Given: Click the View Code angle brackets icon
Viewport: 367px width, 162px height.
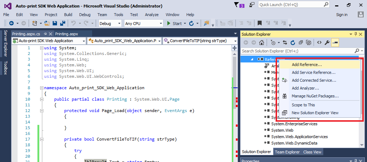Looking at the screenshot, I should (x=319, y=43).
